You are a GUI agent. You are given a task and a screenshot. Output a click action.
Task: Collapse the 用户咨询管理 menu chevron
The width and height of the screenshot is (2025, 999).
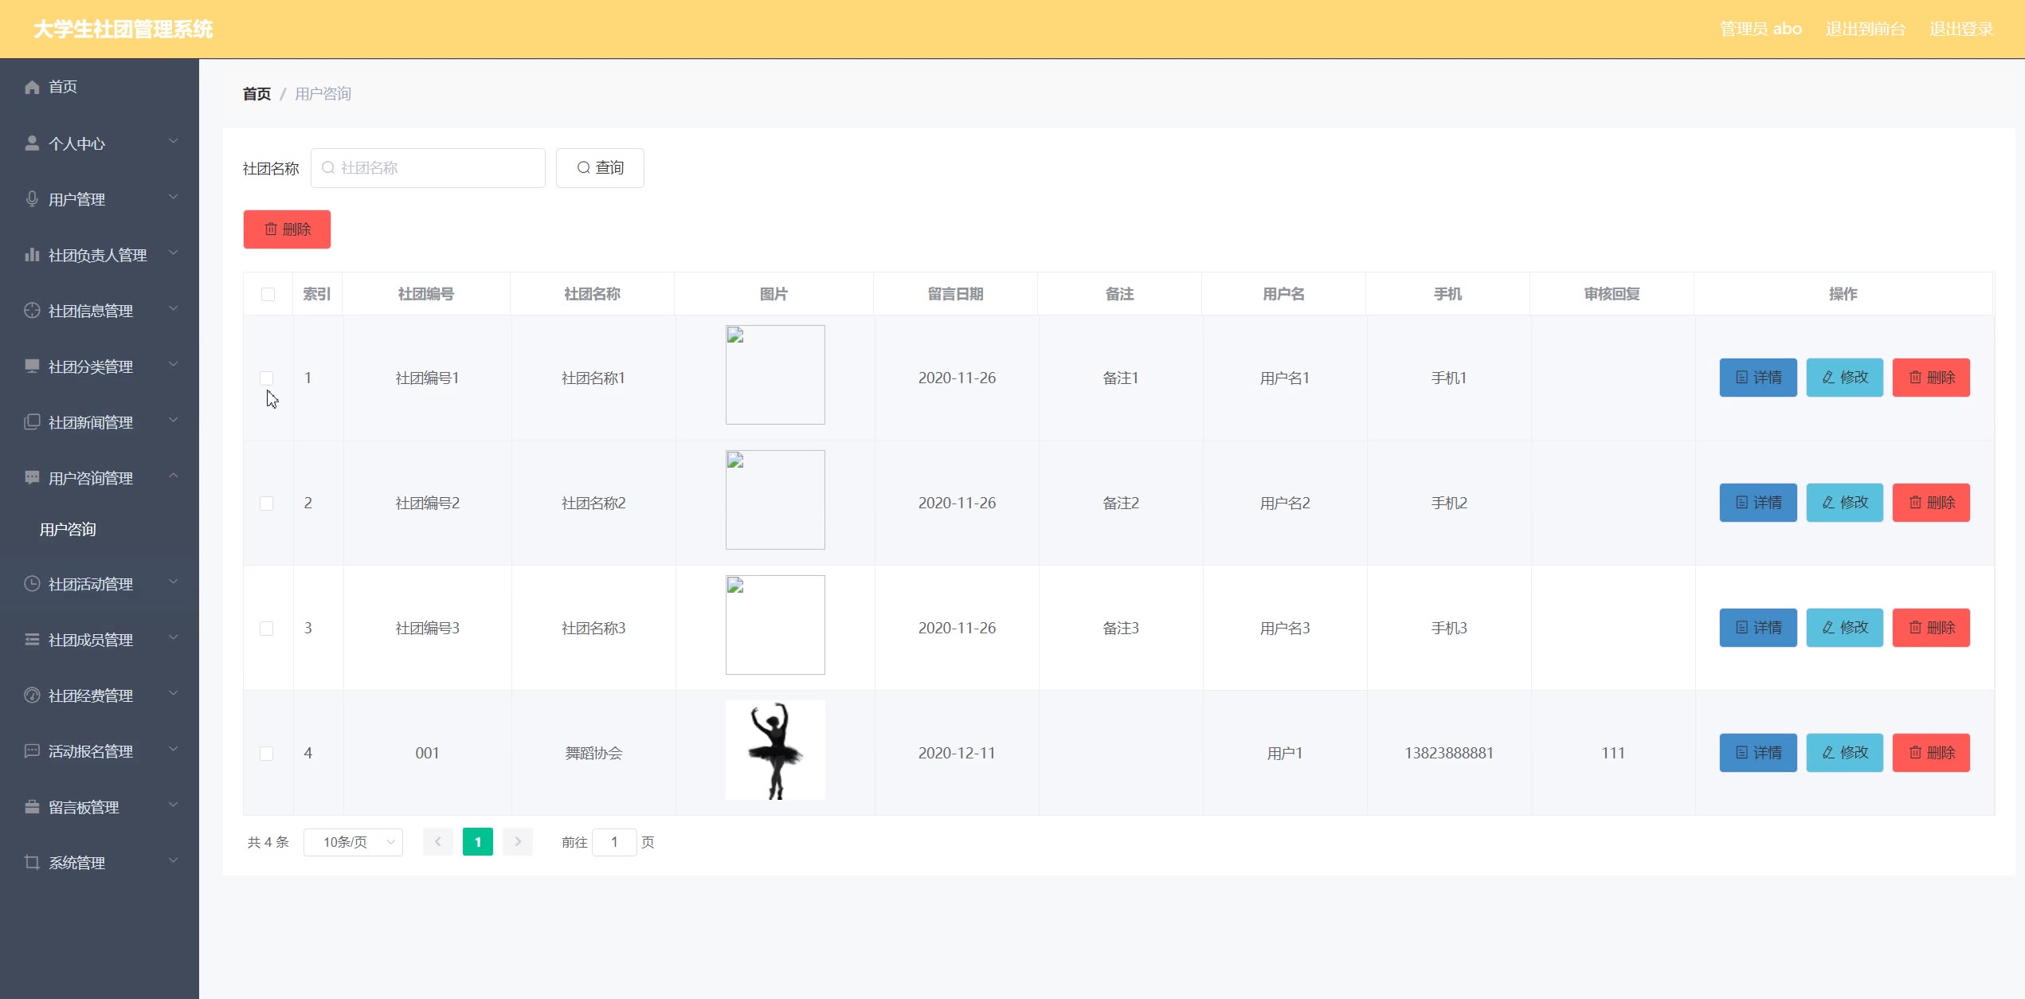tap(173, 476)
